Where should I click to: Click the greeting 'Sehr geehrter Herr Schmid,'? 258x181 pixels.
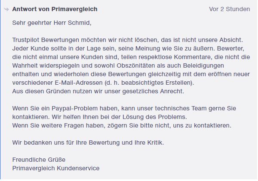52,23
